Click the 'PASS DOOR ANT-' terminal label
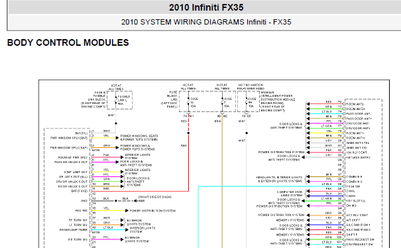401x248 pixels. [x=358, y=114]
